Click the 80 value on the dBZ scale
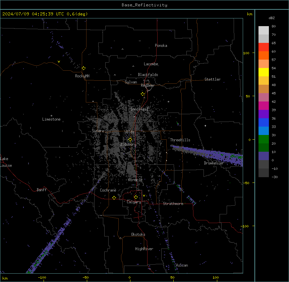 click(274, 26)
